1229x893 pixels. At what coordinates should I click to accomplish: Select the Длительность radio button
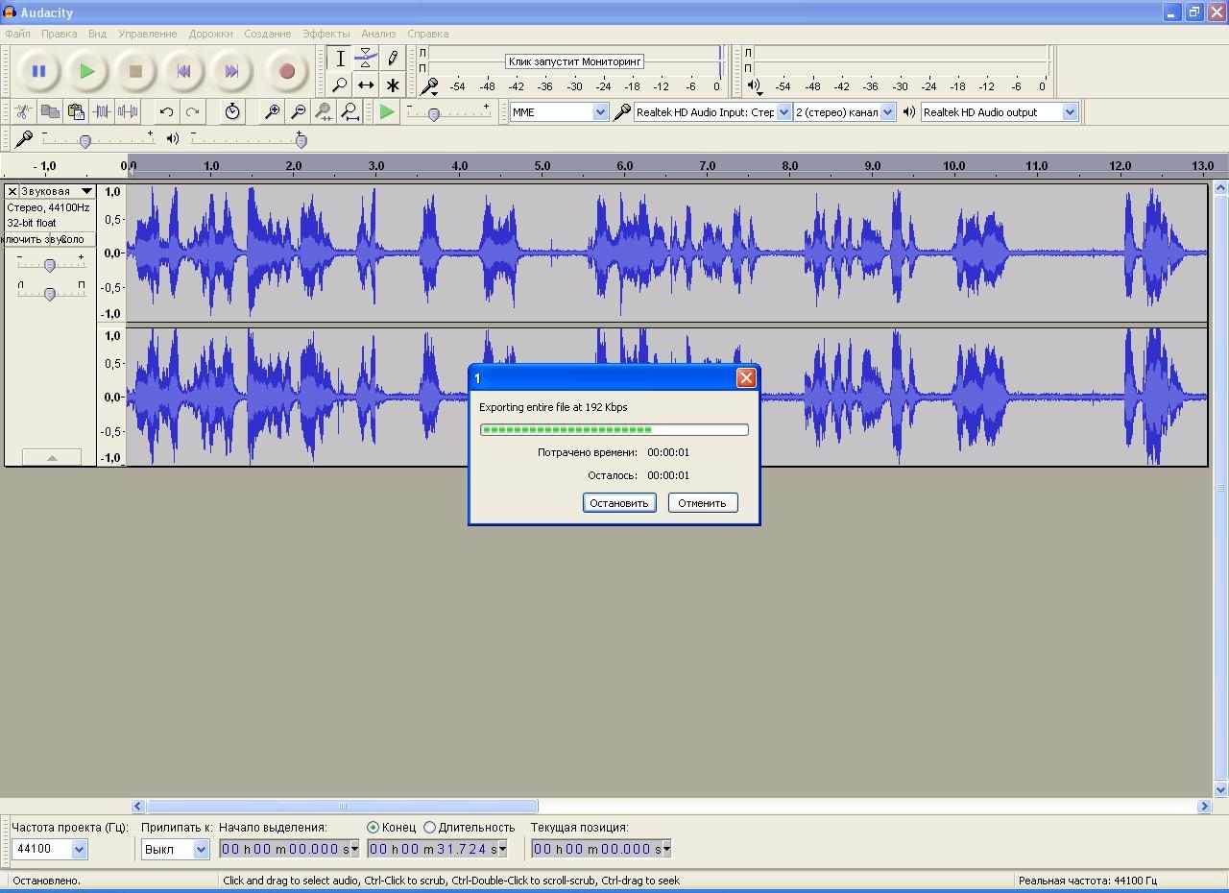(x=429, y=827)
